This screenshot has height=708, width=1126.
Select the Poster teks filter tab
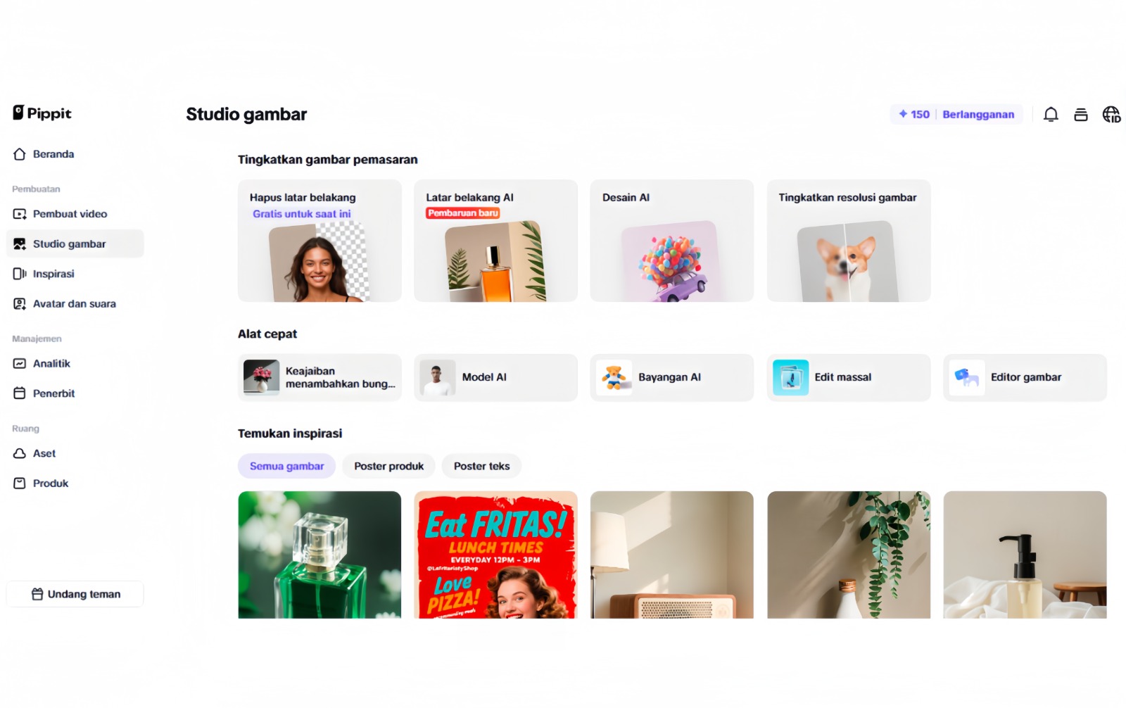(482, 466)
